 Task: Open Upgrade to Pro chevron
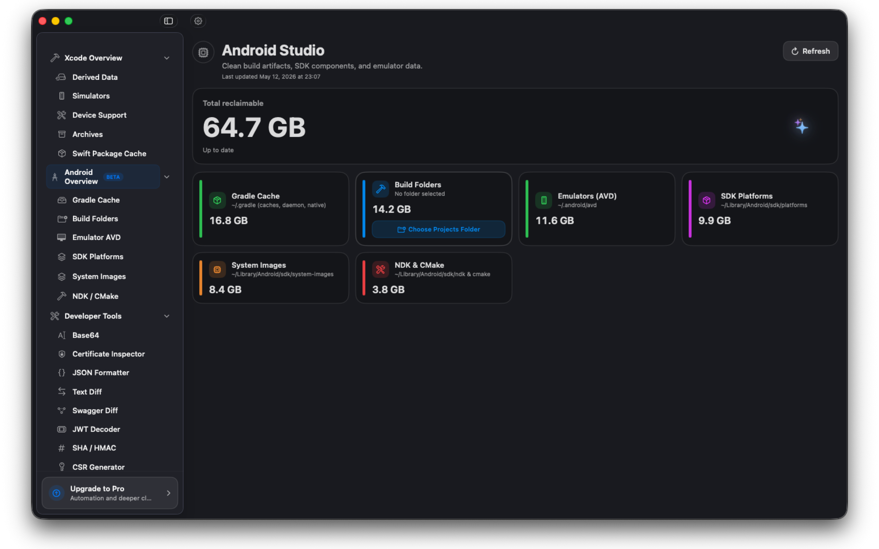pyautogui.click(x=168, y=493)
